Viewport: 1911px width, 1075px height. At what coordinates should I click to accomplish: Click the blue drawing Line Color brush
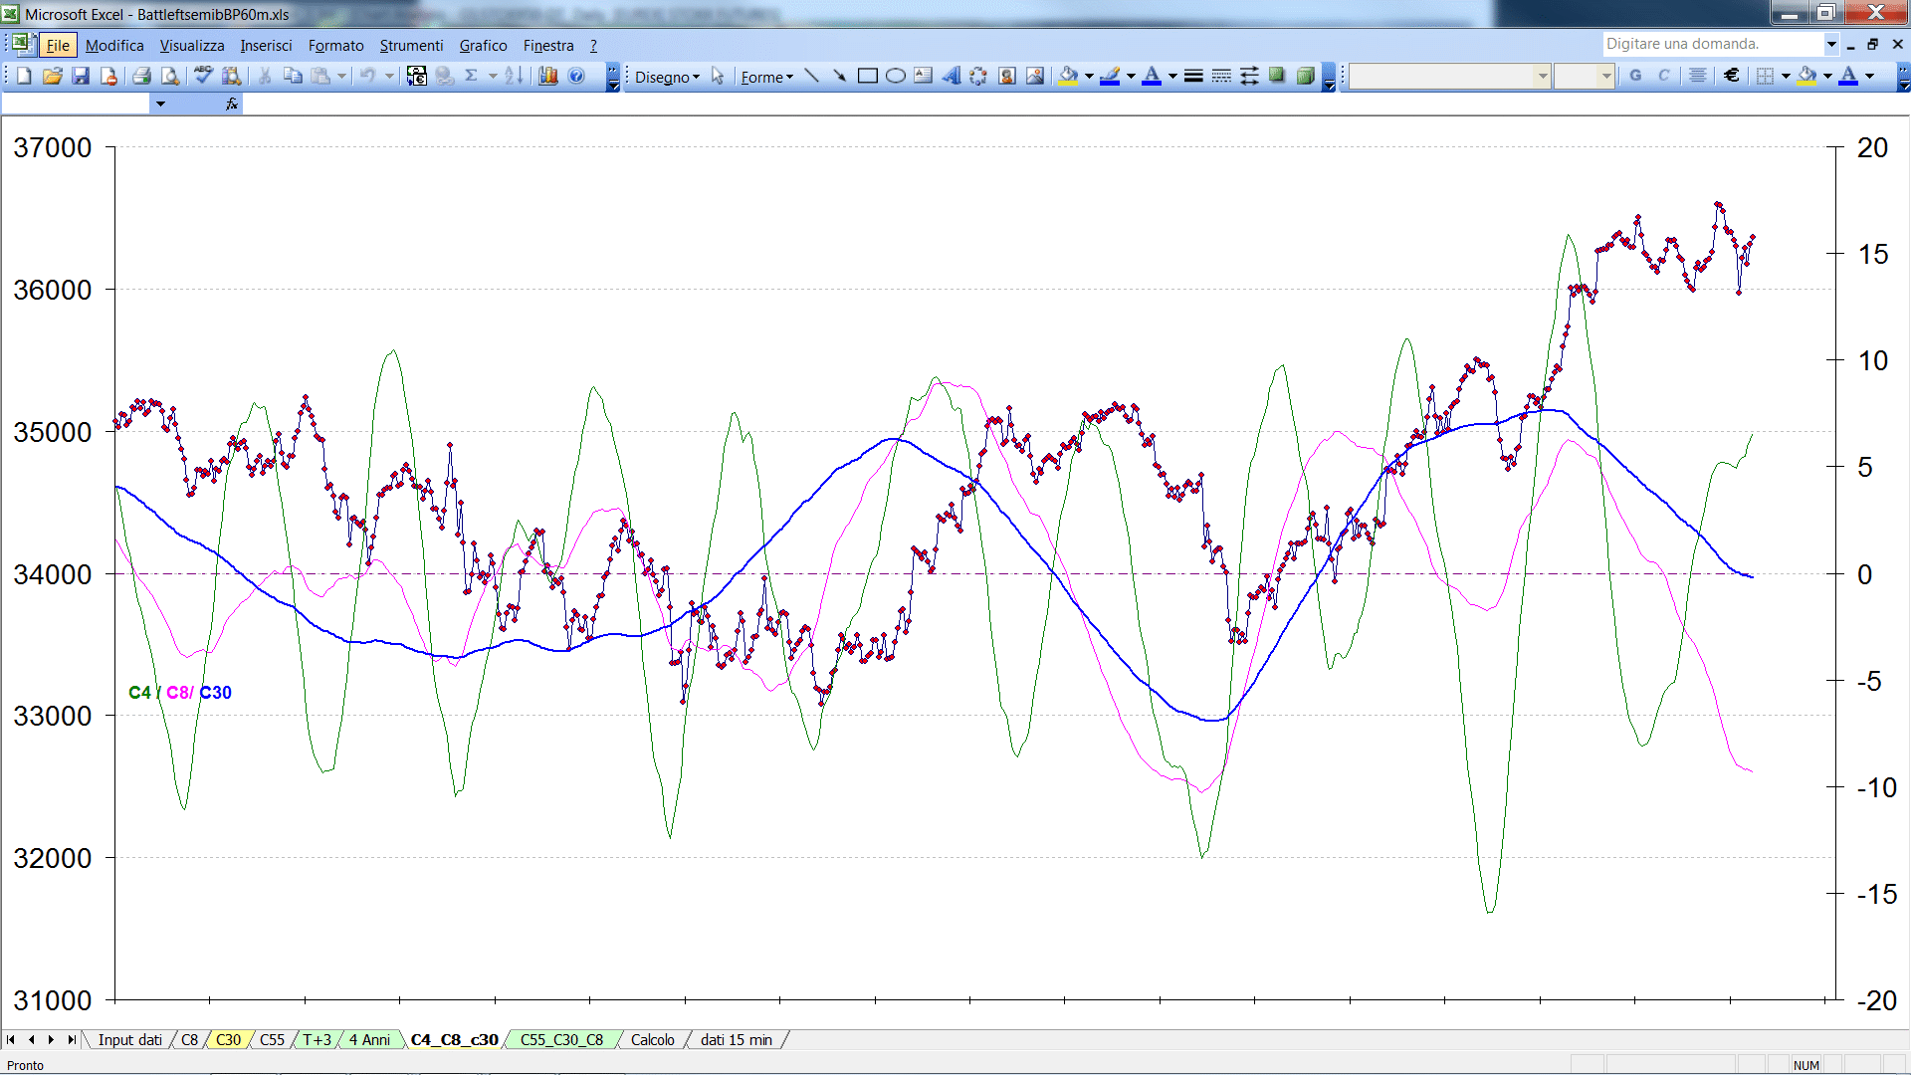click(1111, 76)
